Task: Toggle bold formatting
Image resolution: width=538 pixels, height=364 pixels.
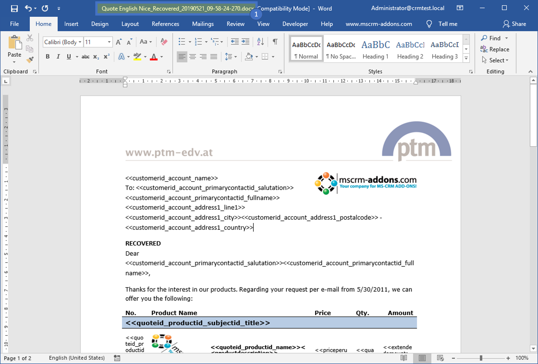Action: pyautogui.click(x=48, y=57)
